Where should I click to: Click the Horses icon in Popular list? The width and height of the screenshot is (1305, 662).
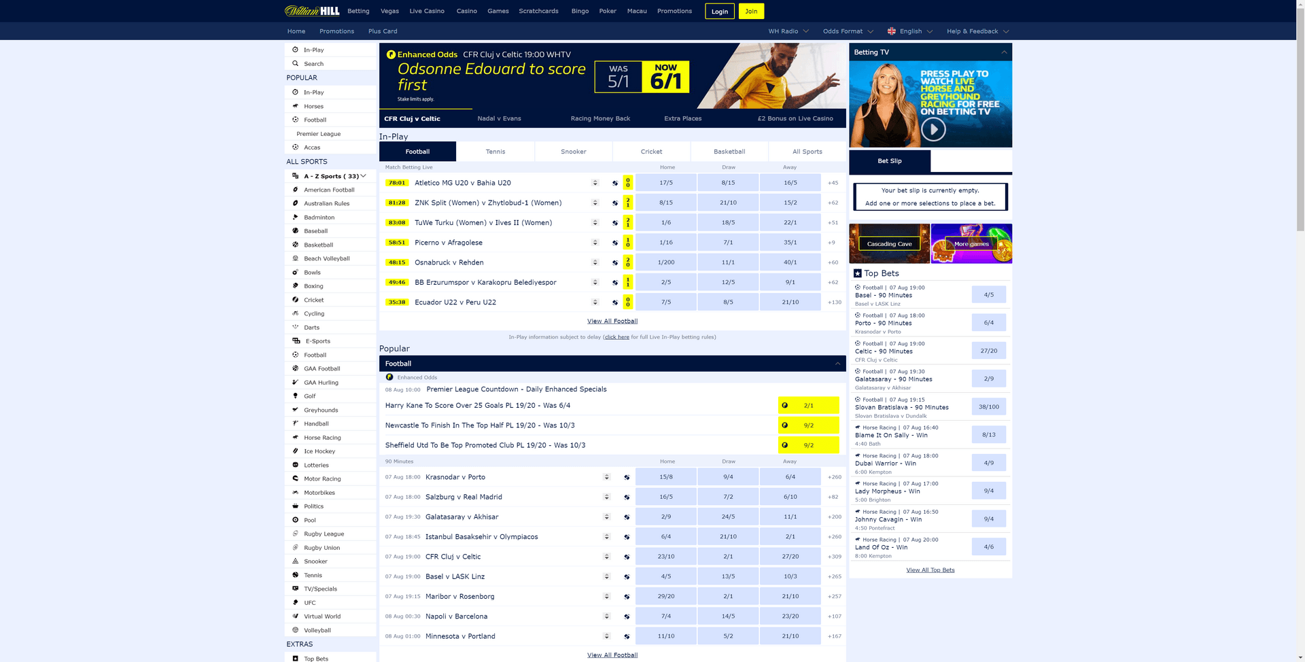click(295, 106)
